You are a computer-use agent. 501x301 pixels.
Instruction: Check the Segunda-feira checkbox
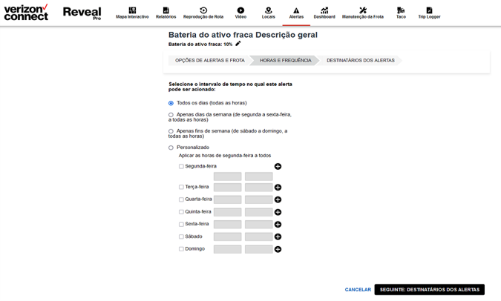coord(181,166)
